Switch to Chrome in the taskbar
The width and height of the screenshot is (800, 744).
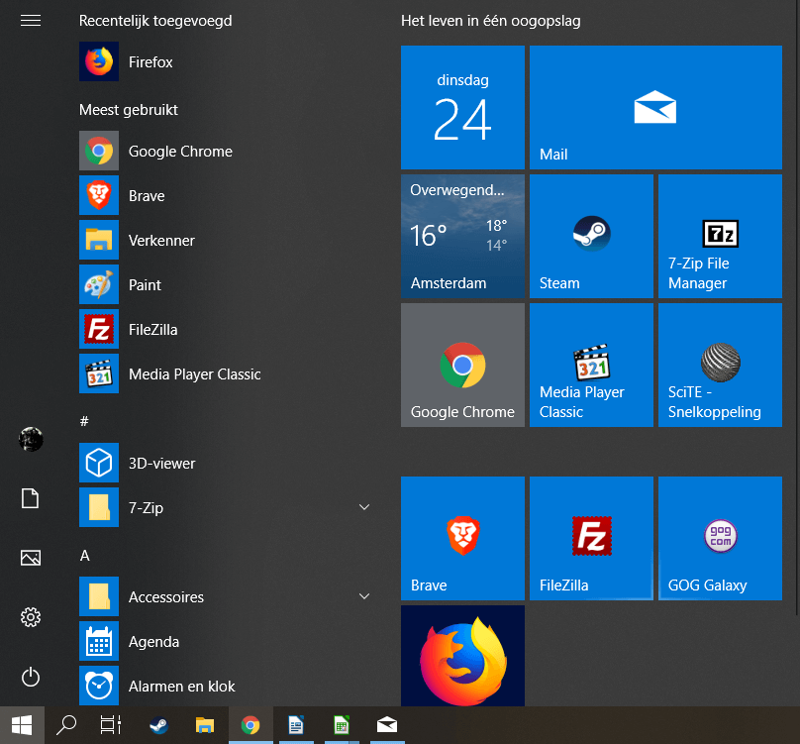click(250, 725)
